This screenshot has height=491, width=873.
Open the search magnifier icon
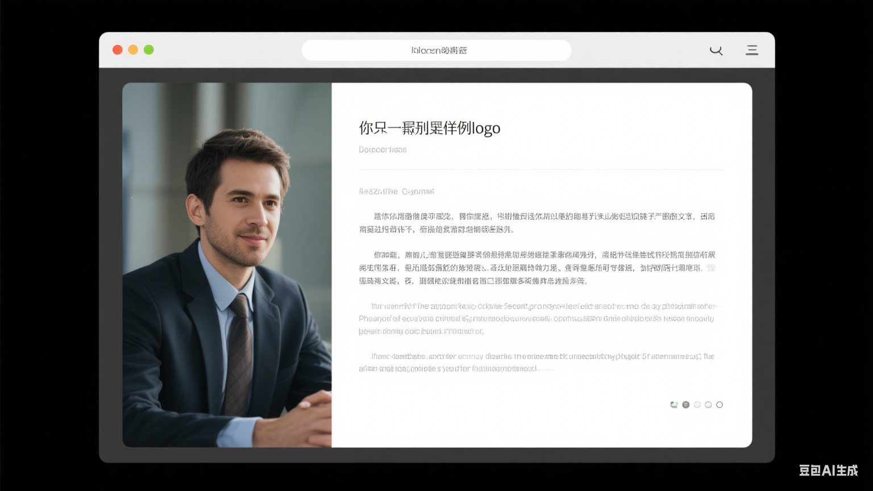point(716,50)
